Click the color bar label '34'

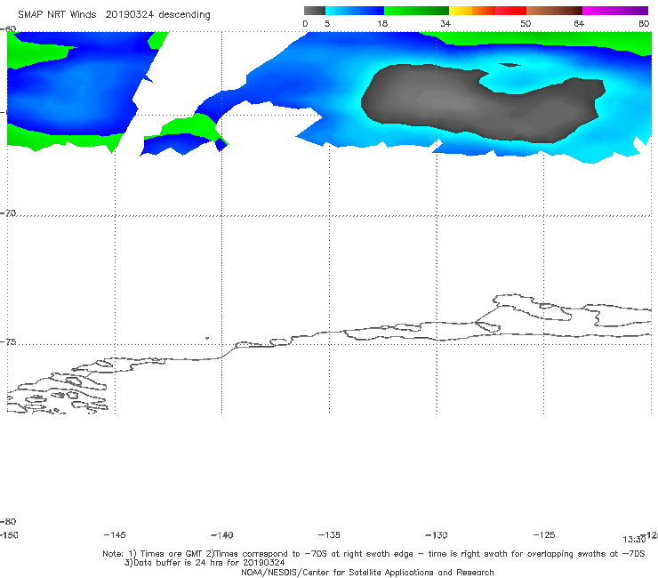[x=445, y=23]
